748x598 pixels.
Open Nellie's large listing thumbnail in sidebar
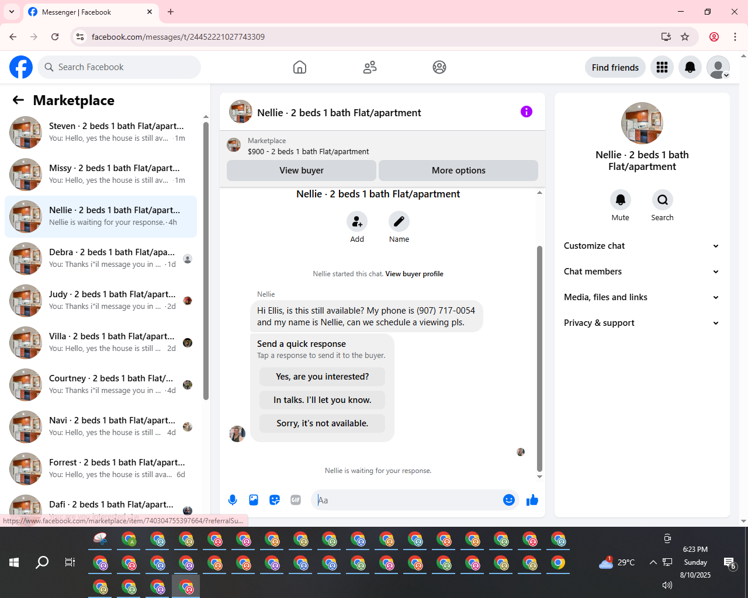pos(642,123)
